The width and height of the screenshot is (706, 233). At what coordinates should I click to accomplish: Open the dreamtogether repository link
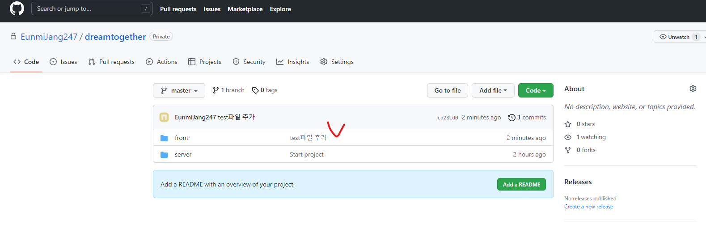(x=115, y=37)
